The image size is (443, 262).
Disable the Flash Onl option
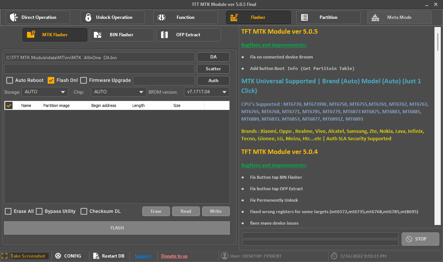pyautogui.click(x=51, y=80)
